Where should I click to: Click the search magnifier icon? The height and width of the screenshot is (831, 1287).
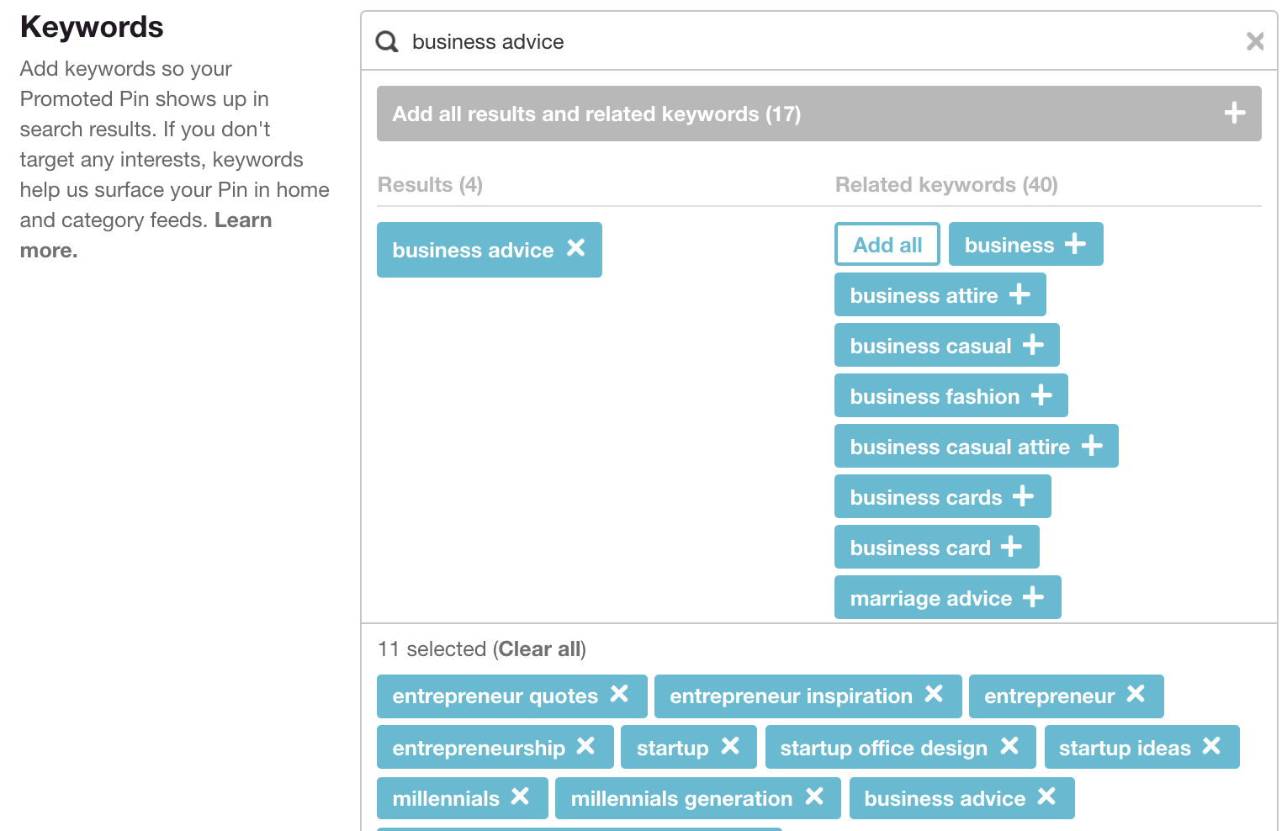[x=386, y=41]
